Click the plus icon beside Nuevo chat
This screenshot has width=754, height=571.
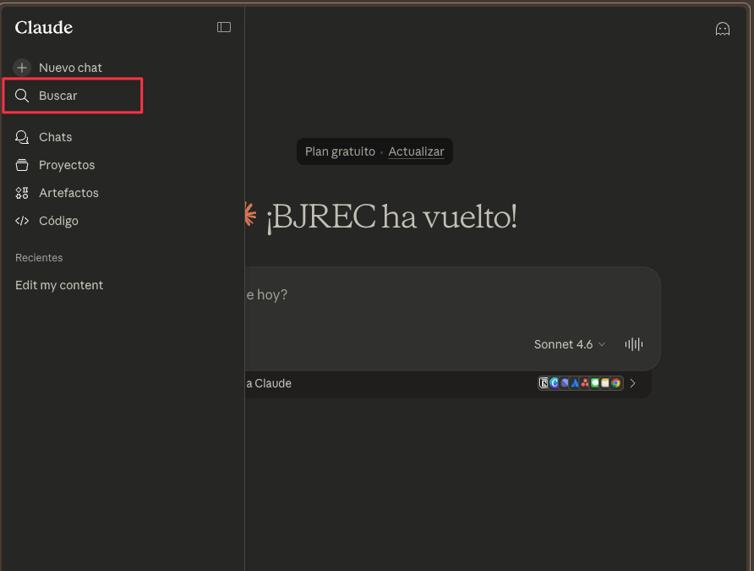pos(22,68)
